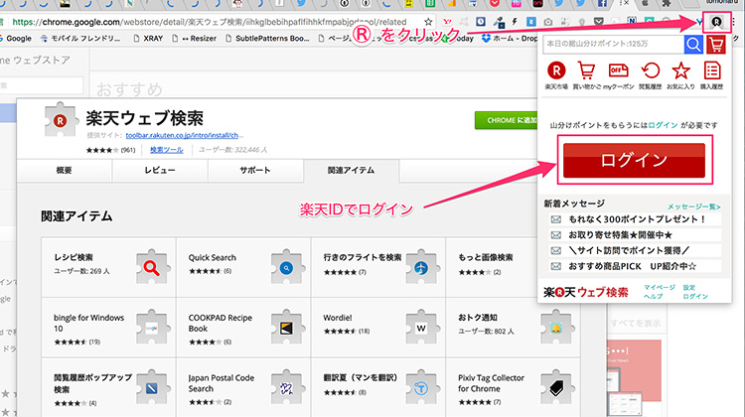Switch to the 概要 tab
This screenshot has height=417, width=745.
tap(65, 170)
